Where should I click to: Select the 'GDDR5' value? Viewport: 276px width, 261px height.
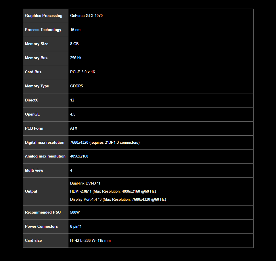(x=76, y=86)
